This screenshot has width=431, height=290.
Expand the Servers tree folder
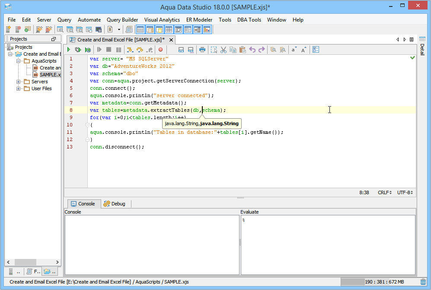[19, 82]
